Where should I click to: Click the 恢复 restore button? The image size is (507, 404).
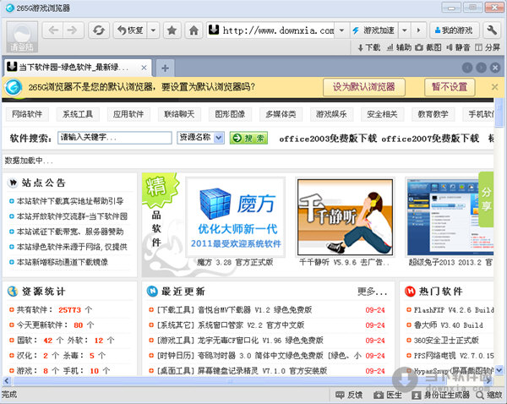[x=130, y=30]
